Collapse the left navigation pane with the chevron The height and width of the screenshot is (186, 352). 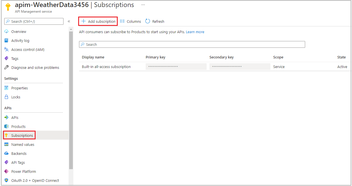pyautogui.click(x=69, y=21)
